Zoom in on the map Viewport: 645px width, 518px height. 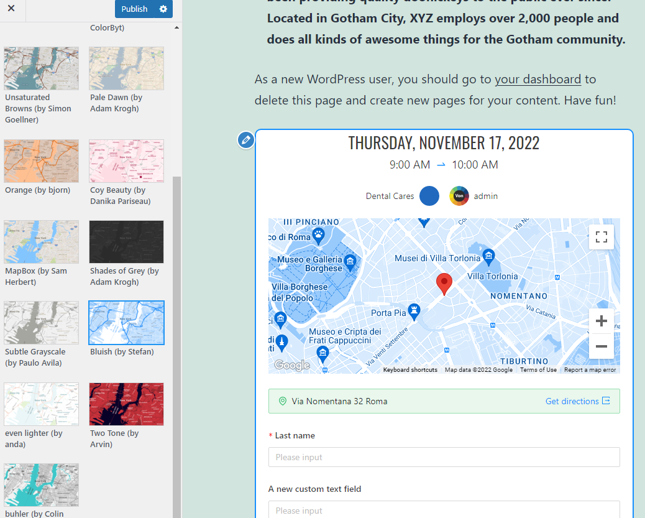601,321
